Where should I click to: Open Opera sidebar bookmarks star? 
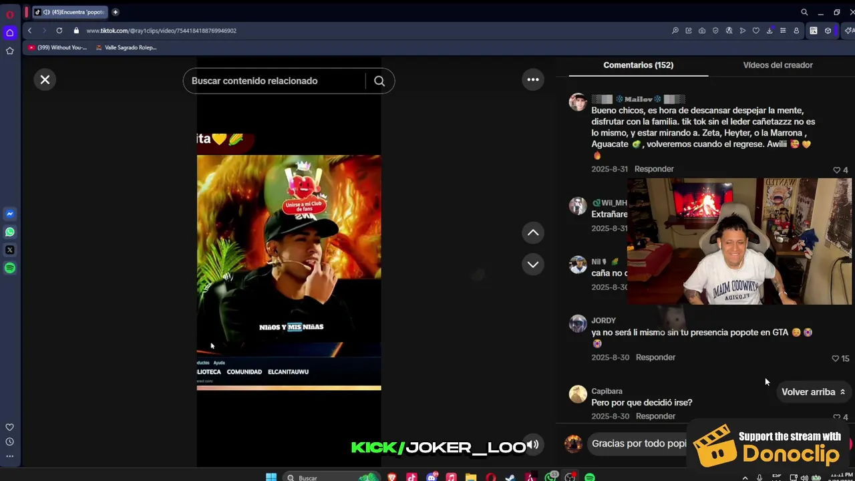tap(9, 51)
